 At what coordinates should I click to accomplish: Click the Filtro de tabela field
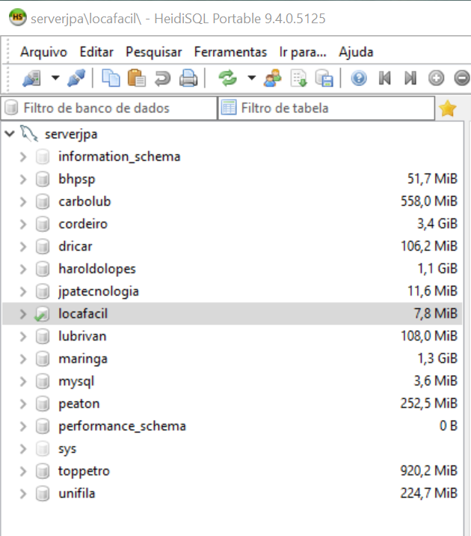pyautogui.click(x=326, y=108)
